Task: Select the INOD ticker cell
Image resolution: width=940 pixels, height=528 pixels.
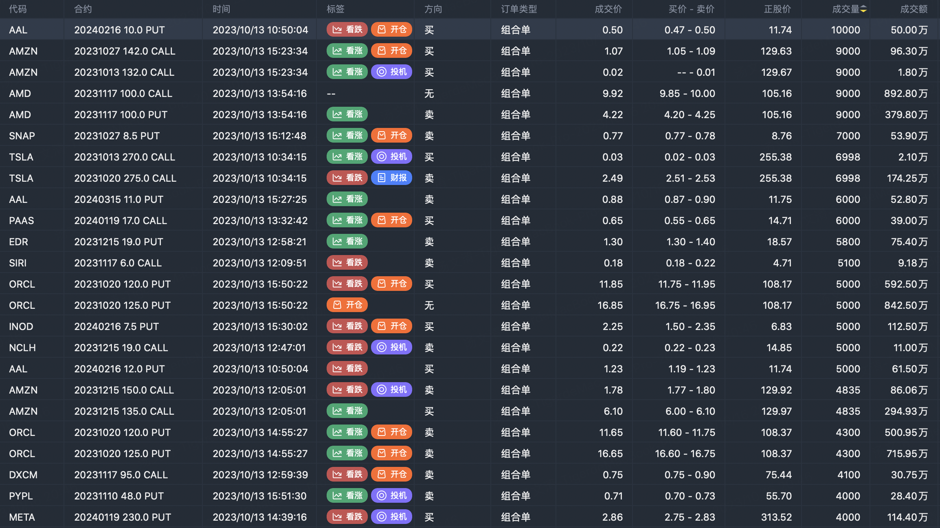Action: click(21, 326)
